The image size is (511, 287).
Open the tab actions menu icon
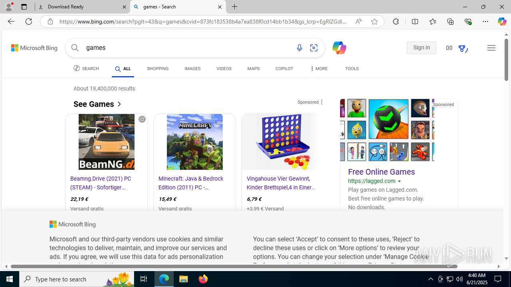(x=24, y=7)
